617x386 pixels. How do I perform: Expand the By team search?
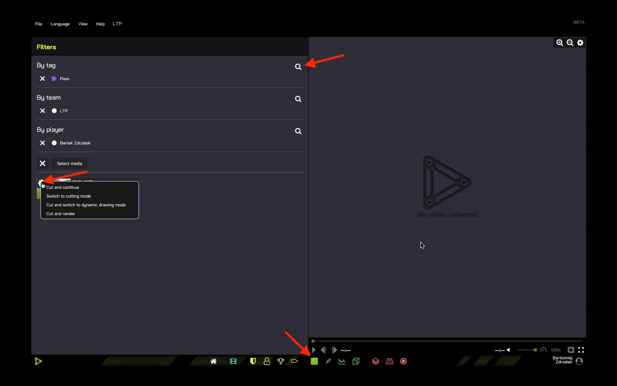click(x=298, y=99)
